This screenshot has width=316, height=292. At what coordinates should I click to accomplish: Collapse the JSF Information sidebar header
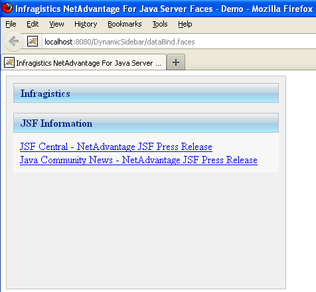[x=146, y=123]
